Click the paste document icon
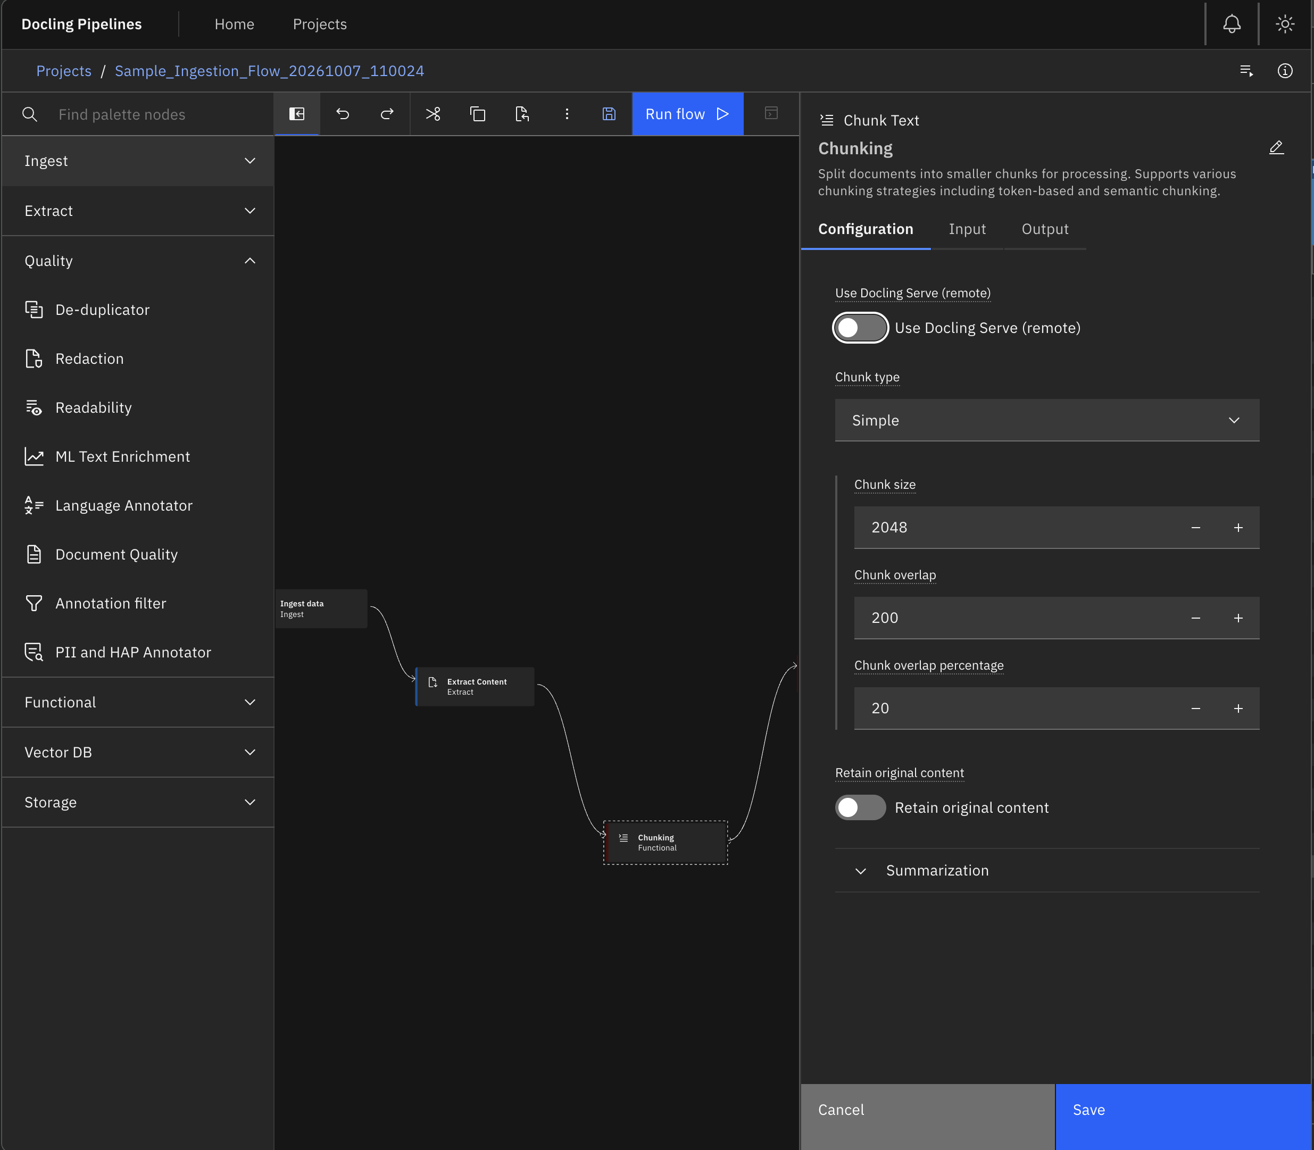Screen dimensions: 1314x1150 click(x=522, y=114)
